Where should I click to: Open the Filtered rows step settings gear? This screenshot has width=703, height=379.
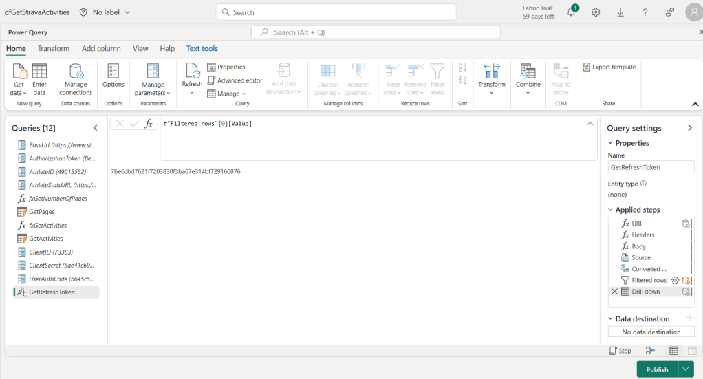675,281
